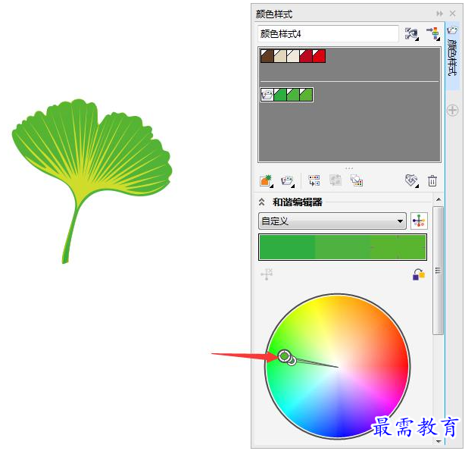
Task: Click the grayed-out Swap color styles icon
Action: point(335,180)
